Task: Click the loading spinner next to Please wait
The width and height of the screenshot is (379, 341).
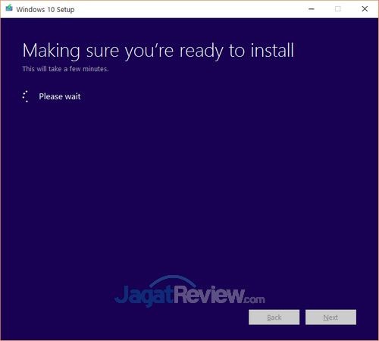Action: point(26,96)
